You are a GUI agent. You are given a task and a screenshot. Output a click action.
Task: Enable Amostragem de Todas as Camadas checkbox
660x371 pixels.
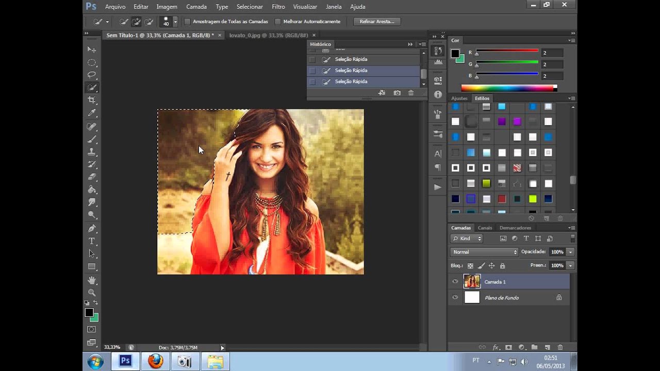tap(188, 22)
